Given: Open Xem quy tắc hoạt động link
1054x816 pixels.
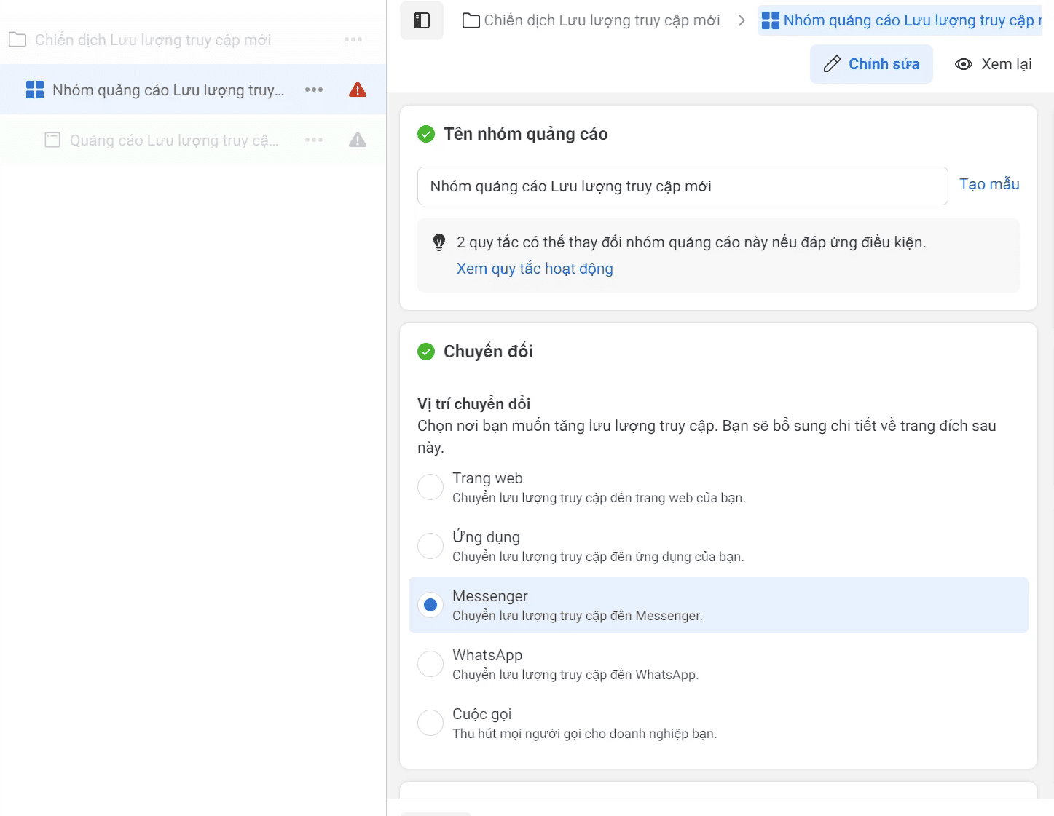Looking at the screenshot, I should pos(535,269).
